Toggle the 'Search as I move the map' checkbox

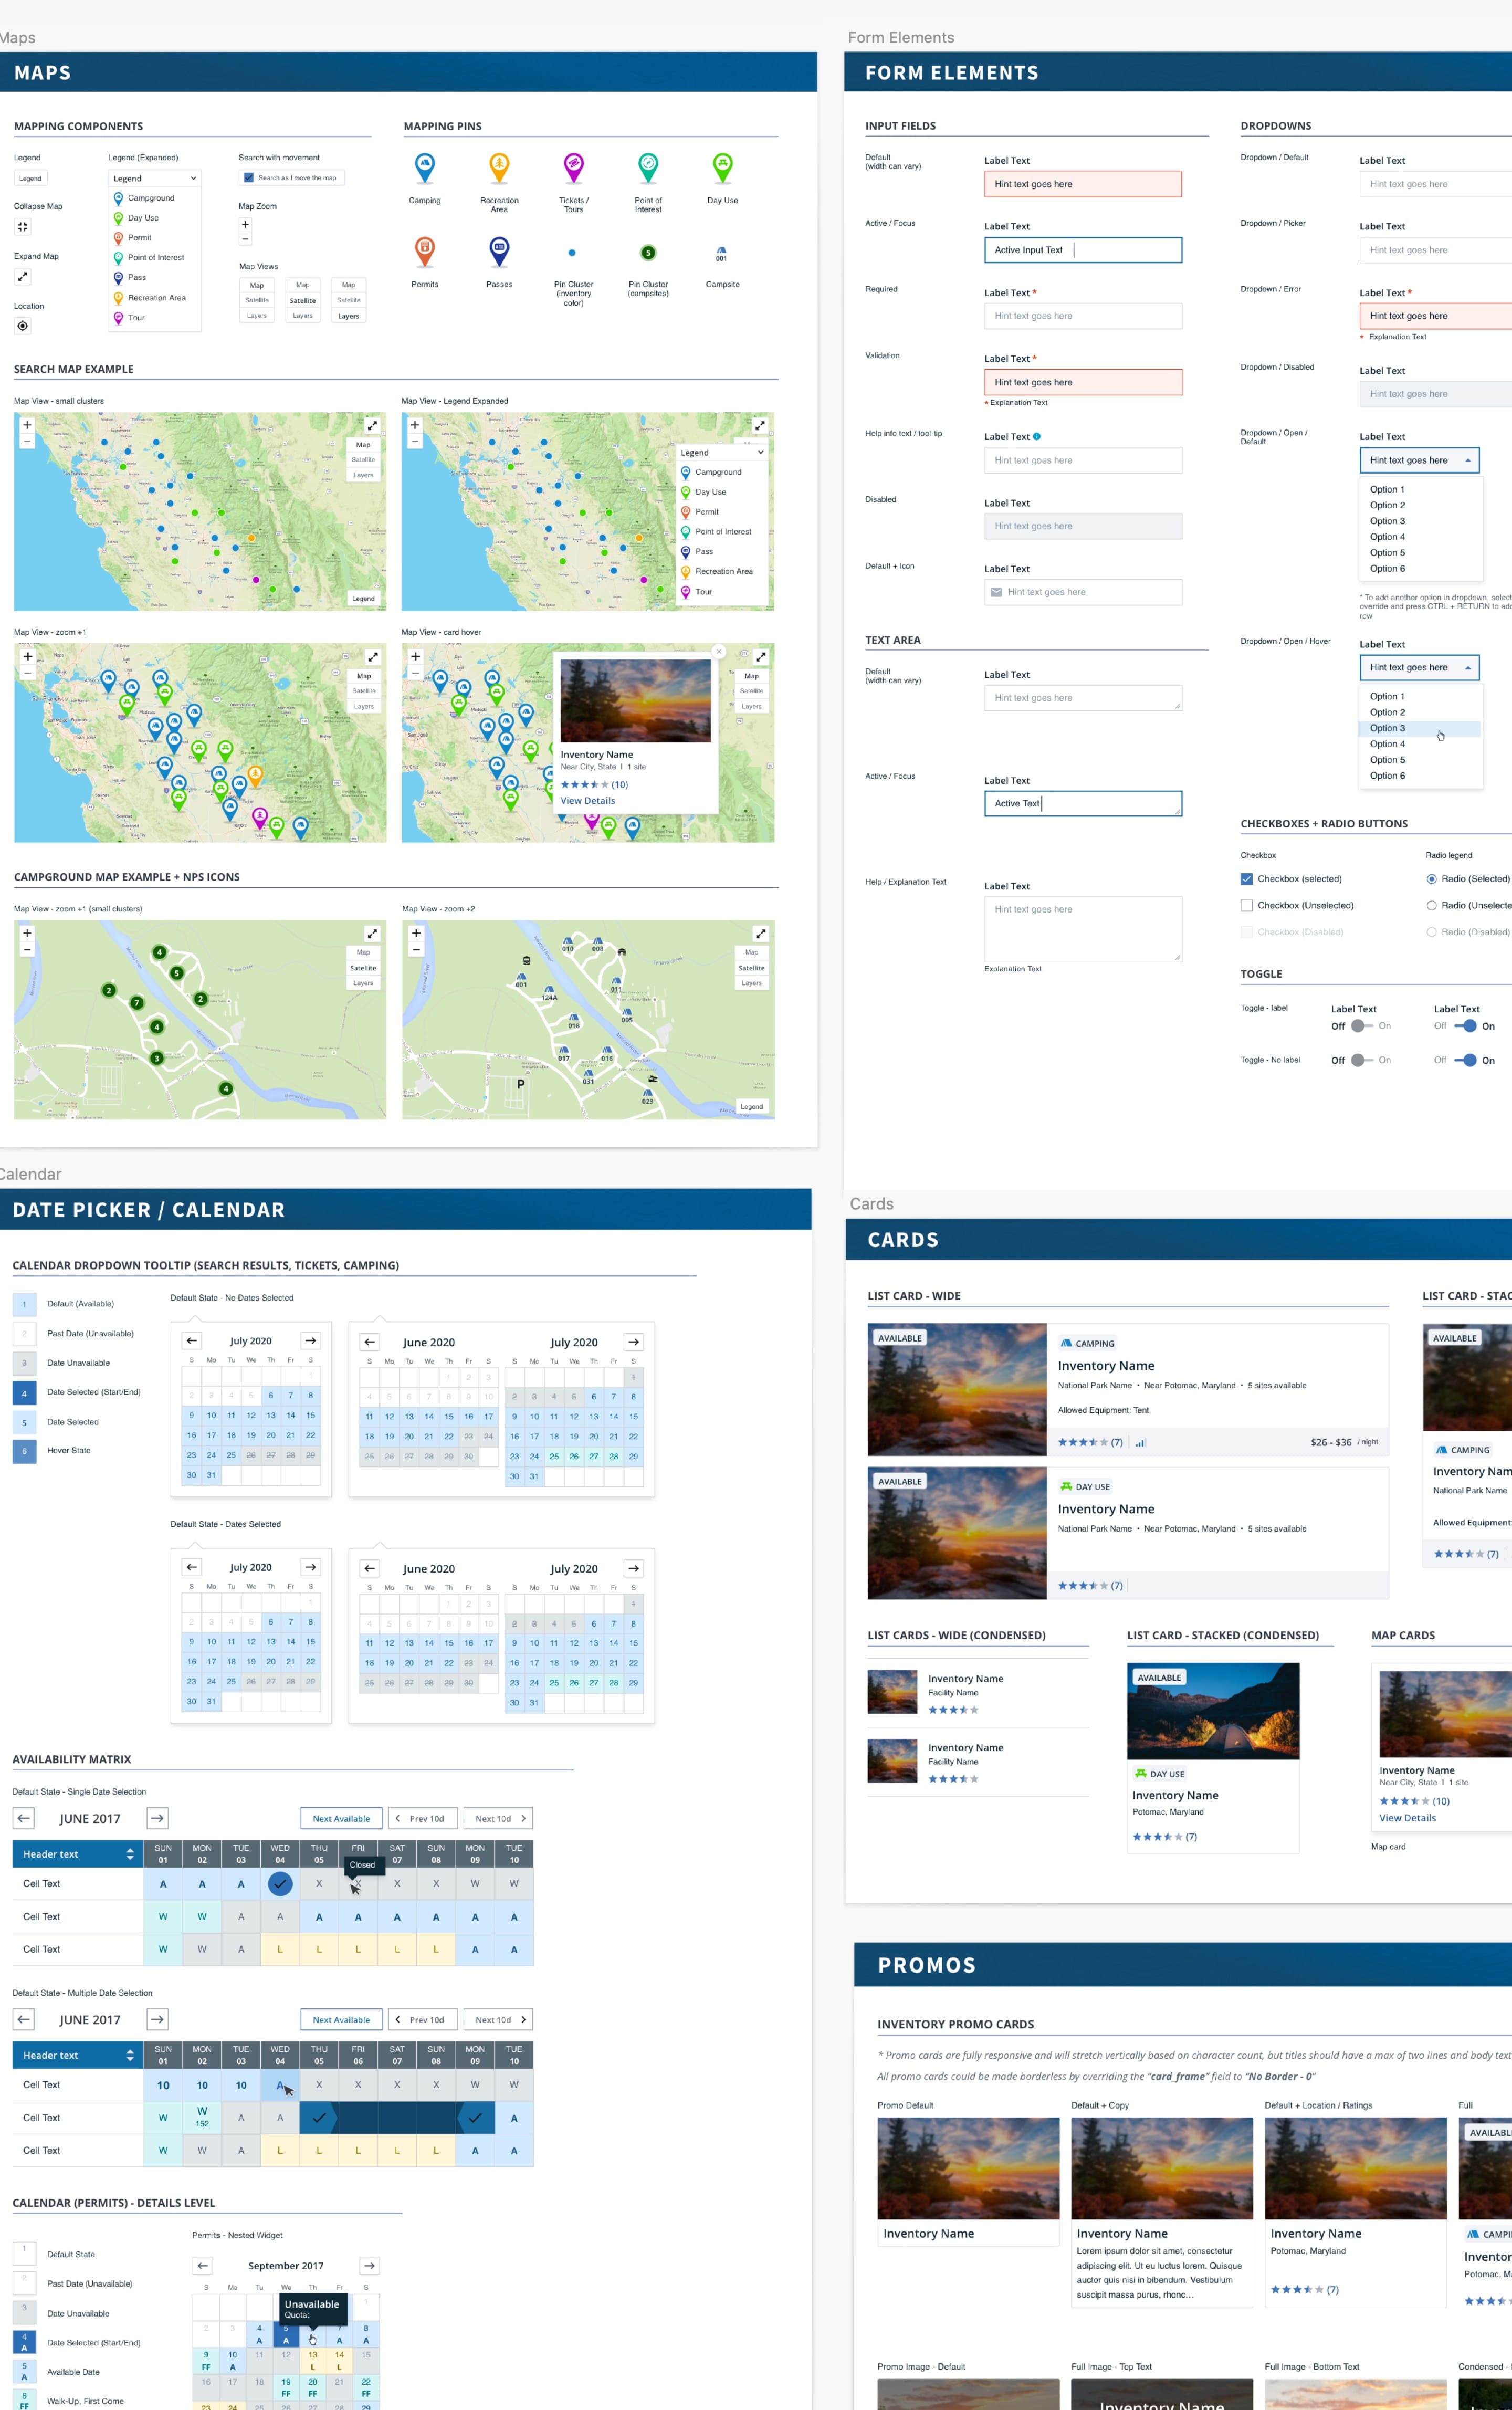pos(248,178)
